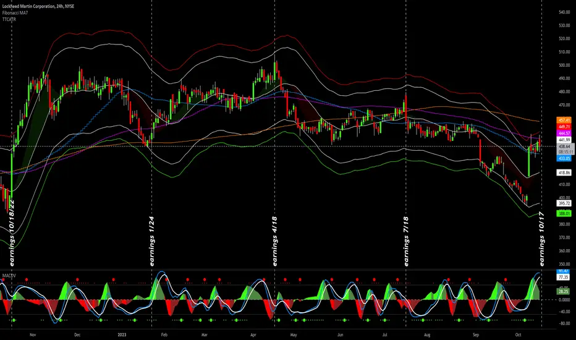Click the 520.00 price axis level
The image size is (576, 340).
point(564,38)
